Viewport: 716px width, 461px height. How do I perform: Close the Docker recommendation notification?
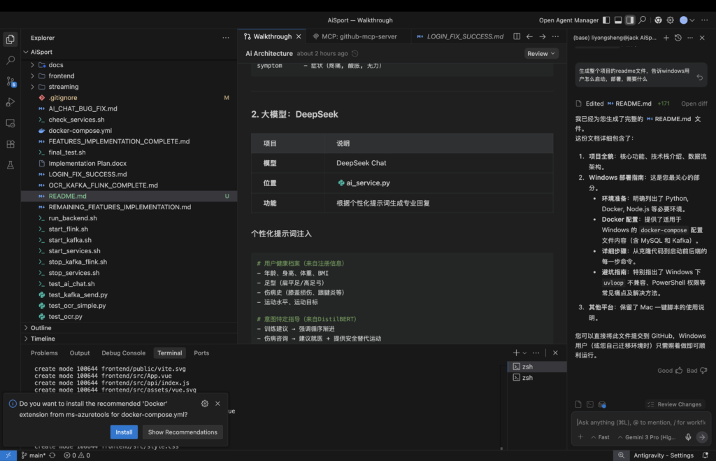pyautogui.click(x=218, y=404)
